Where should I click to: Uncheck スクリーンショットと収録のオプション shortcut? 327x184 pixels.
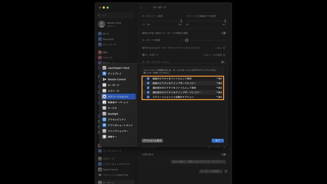pyautogui.click(x=147, y=97)
